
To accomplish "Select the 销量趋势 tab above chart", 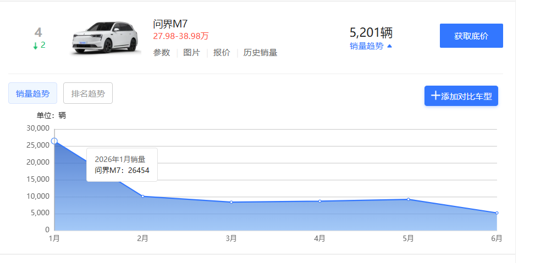I will [x=33, y=93].
